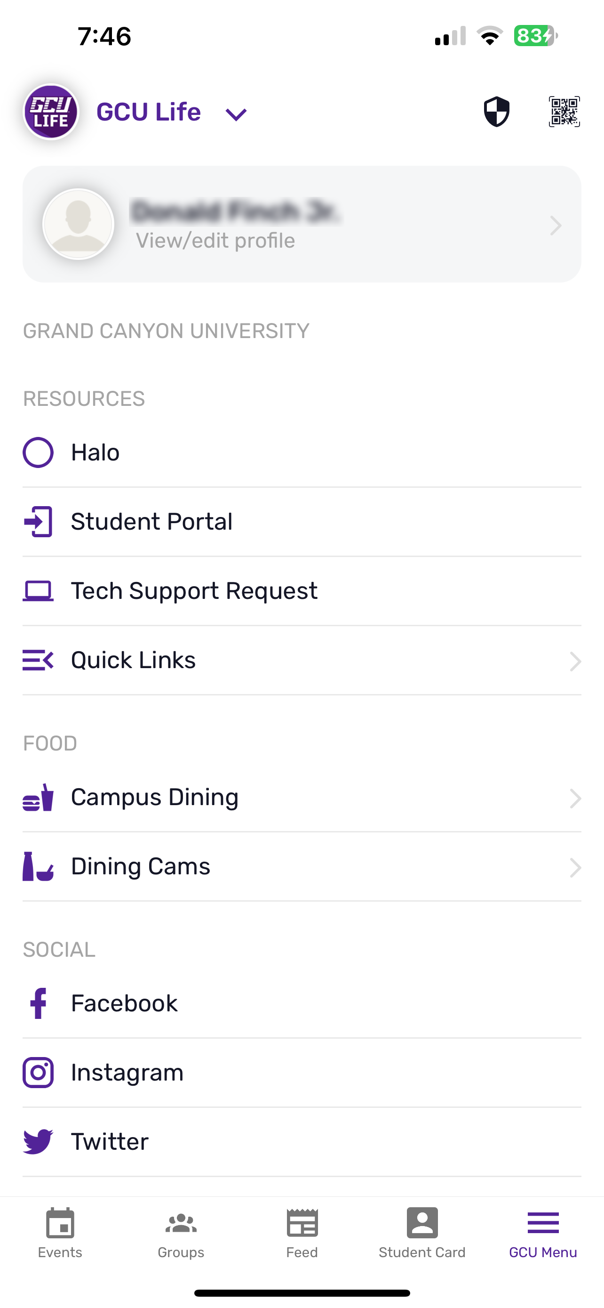Open Halo via its circle icon
The width and height of the screenshot is (604, 1308).
(x=38, y=452)
